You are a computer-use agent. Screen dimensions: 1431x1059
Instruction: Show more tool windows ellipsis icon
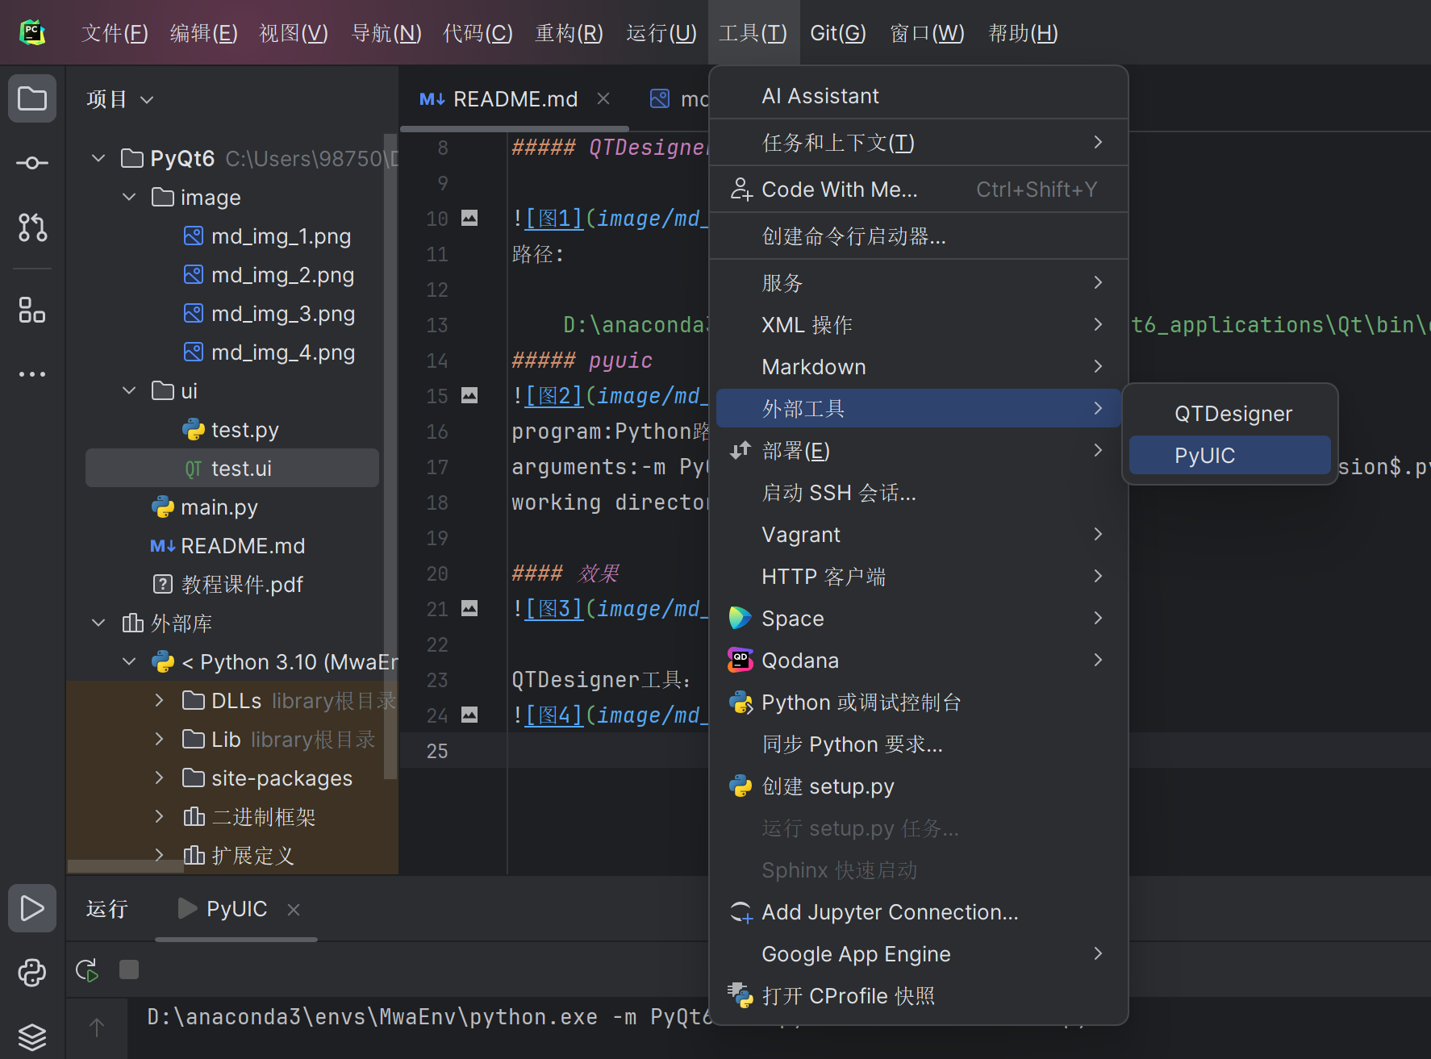click(x=32, y=374)
